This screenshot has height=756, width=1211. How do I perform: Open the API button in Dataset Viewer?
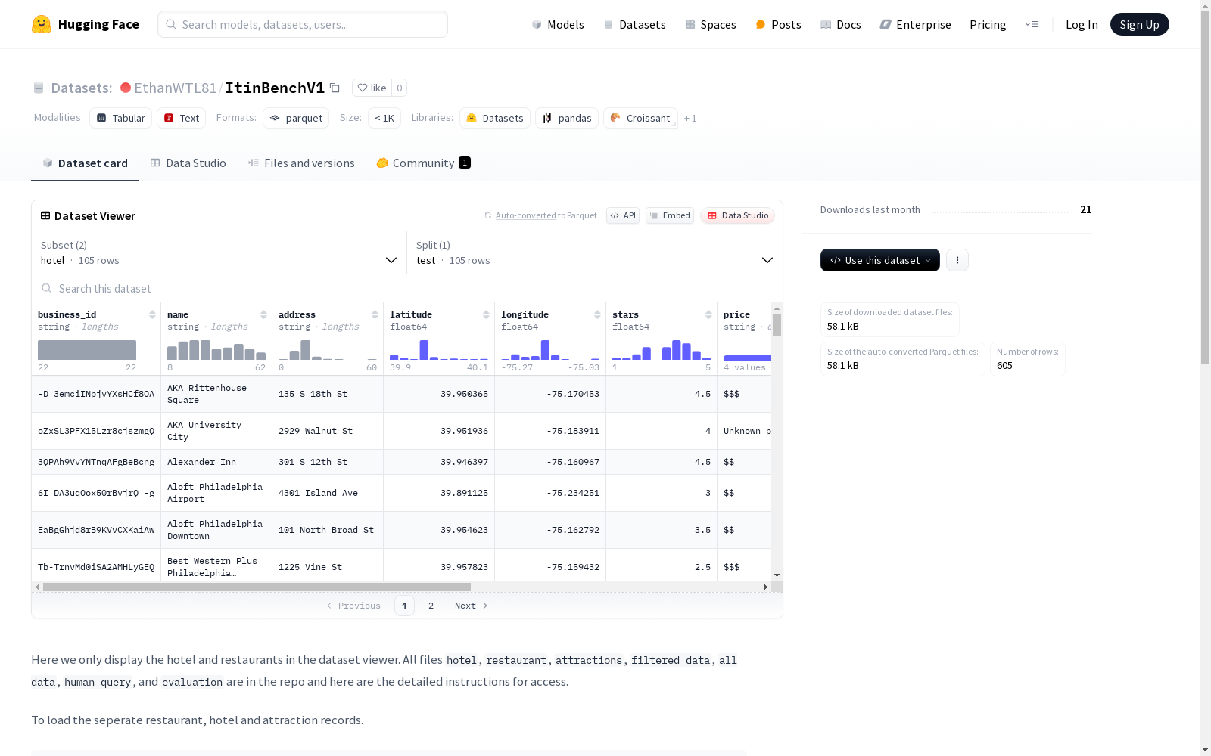click(623, 215)
